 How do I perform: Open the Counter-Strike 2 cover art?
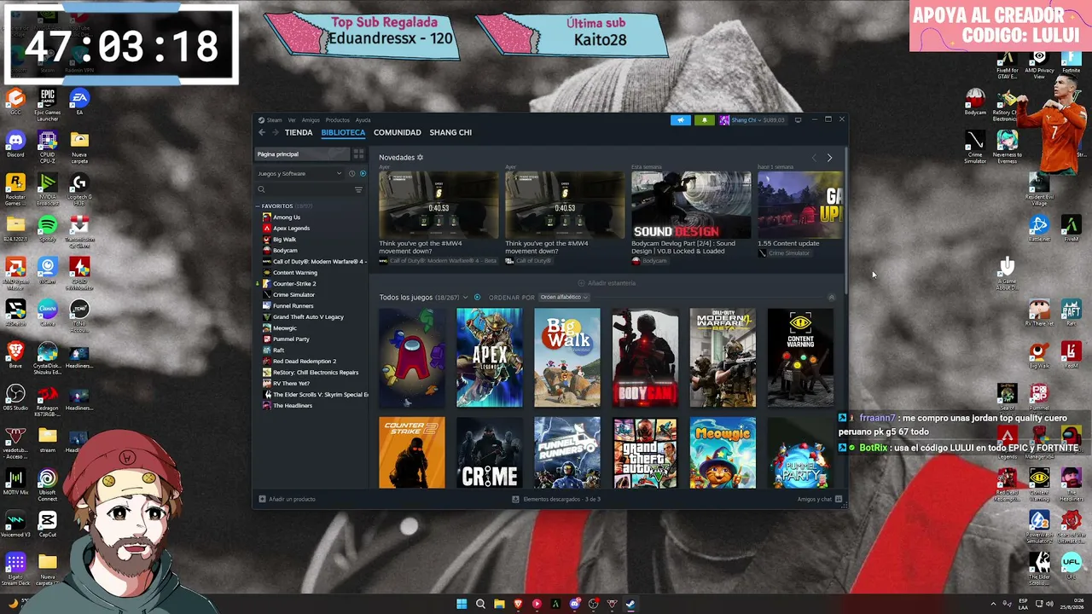coord(412,453)
